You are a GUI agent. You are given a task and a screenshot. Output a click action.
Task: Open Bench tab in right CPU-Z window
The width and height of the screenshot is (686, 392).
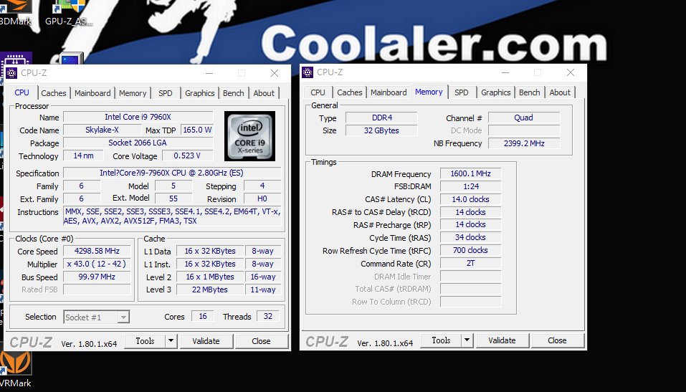pyautogui.click(x=530, y=92)
